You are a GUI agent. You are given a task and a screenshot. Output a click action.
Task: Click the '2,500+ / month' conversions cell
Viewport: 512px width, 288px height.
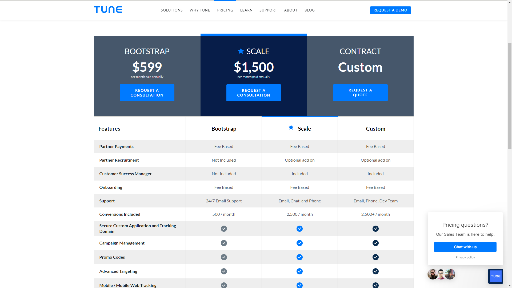375,214
